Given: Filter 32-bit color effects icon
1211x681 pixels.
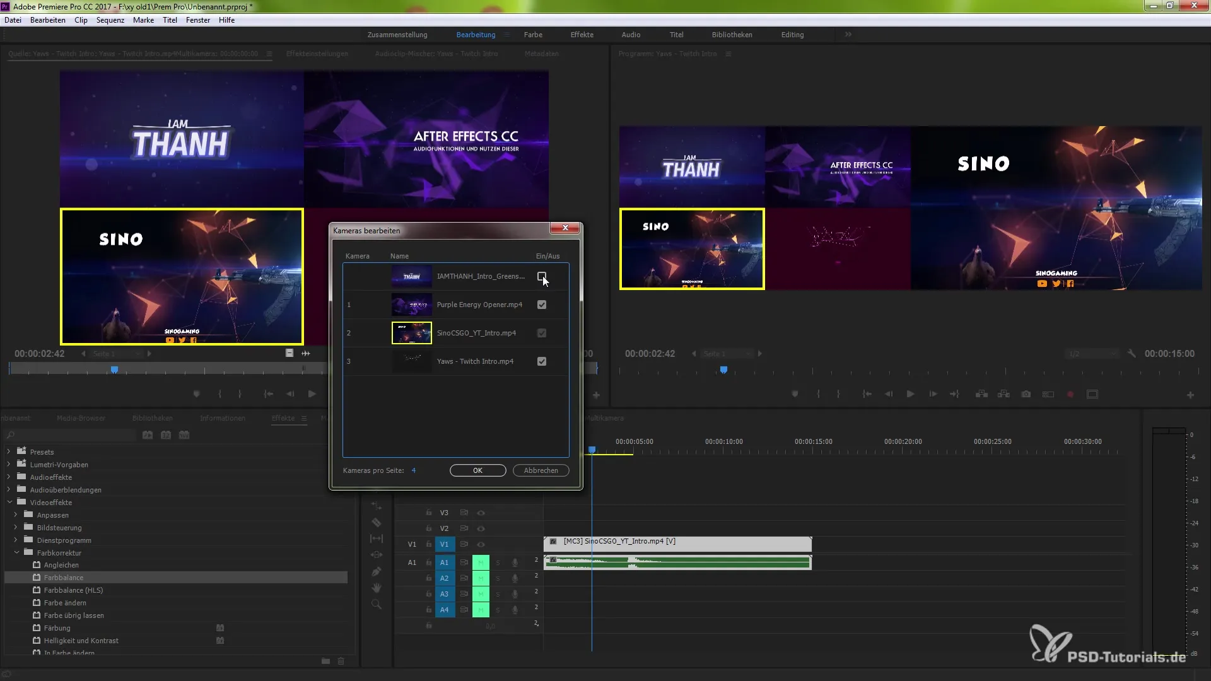Looking at the screenshot, I should coord(166,435).
